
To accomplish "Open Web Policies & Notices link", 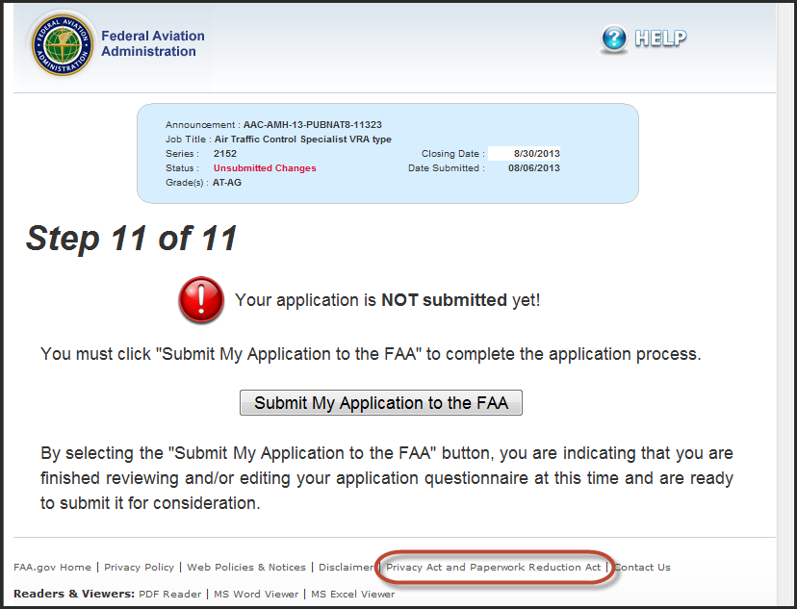I will [246, 567].
